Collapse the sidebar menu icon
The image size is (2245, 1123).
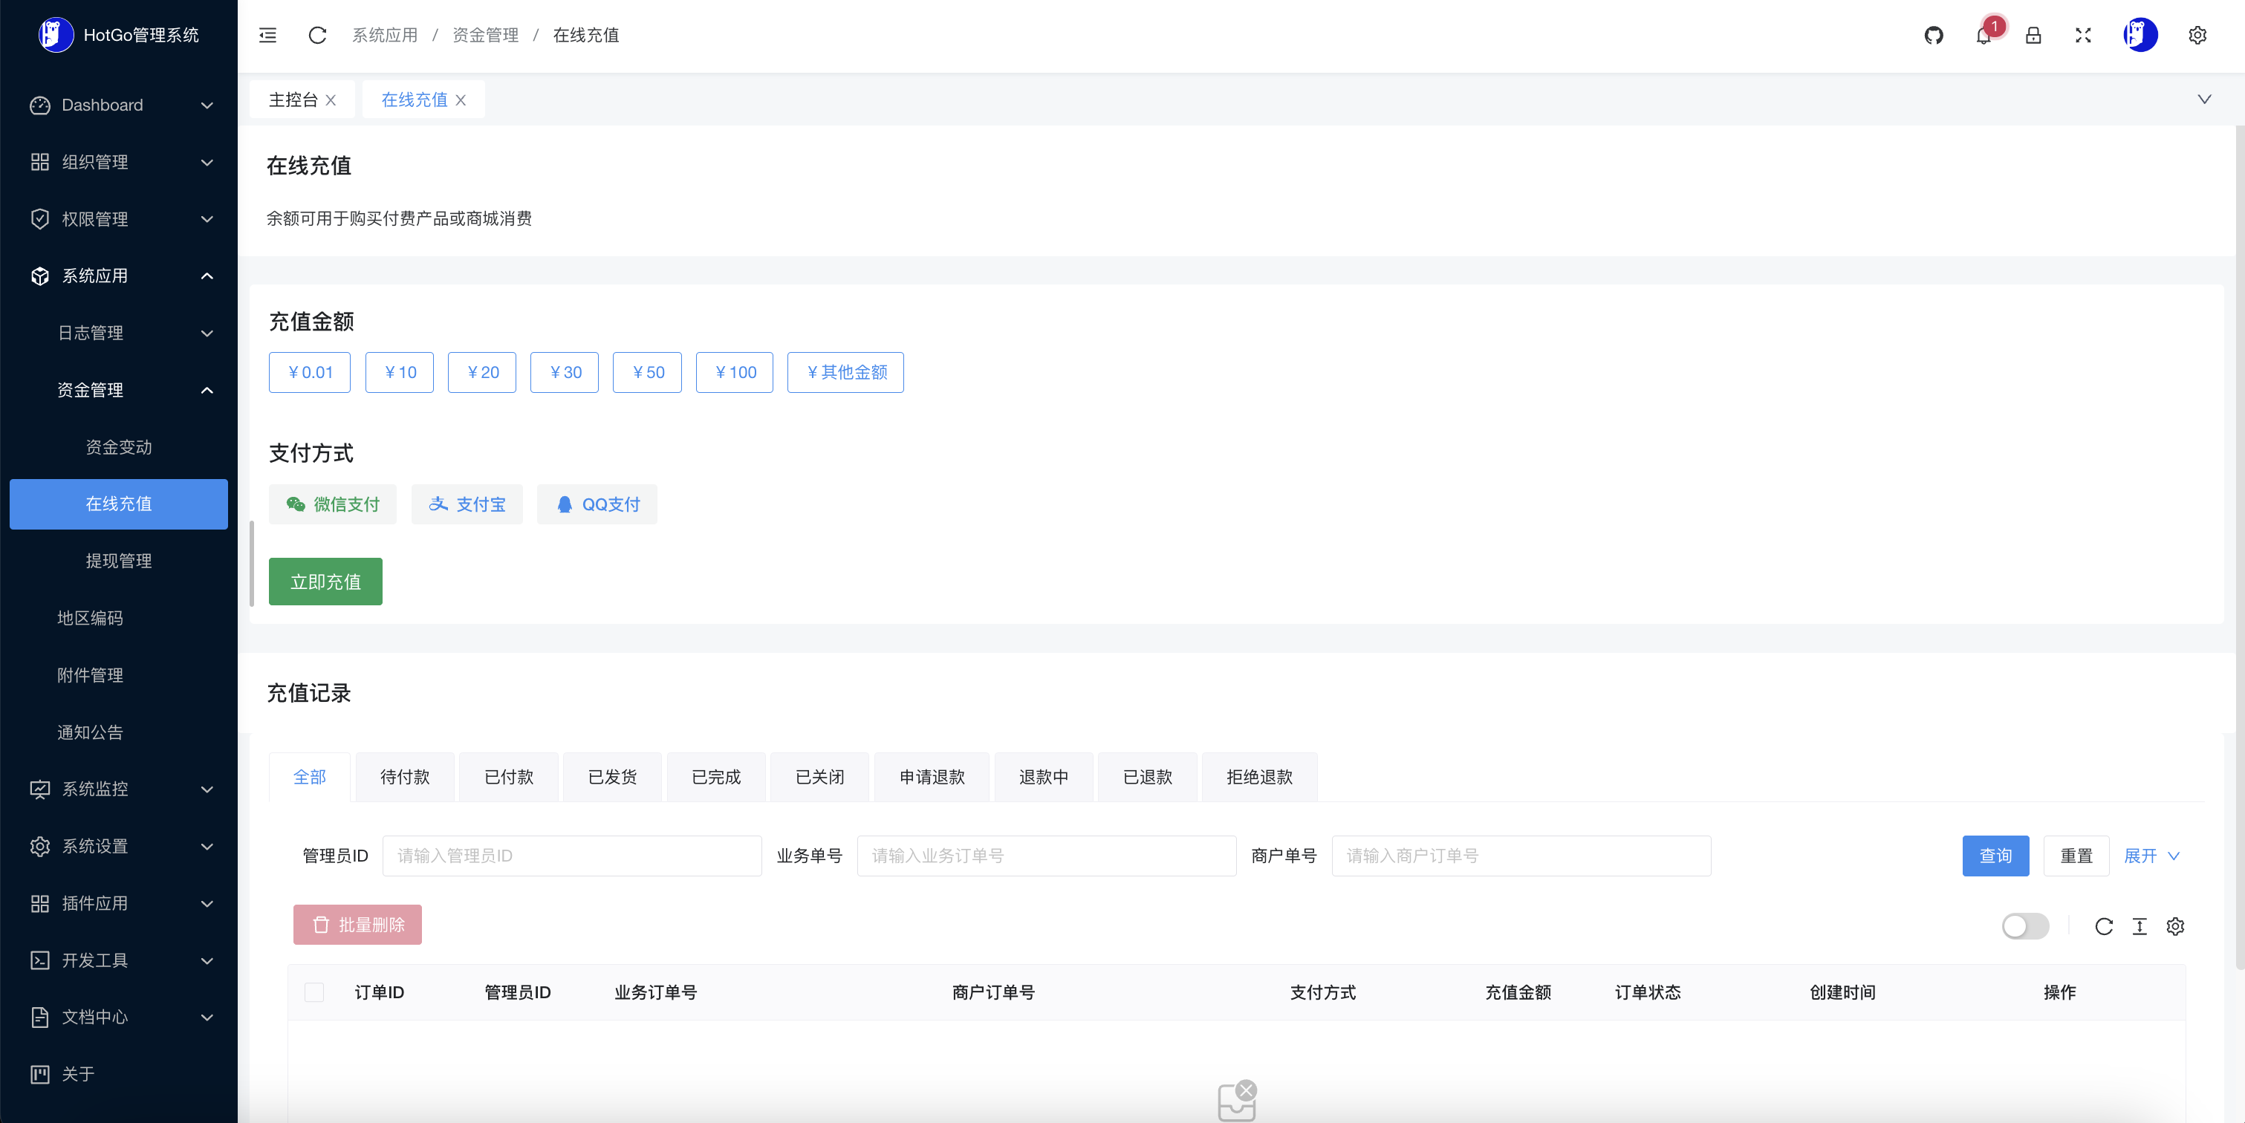click(267, 36)
